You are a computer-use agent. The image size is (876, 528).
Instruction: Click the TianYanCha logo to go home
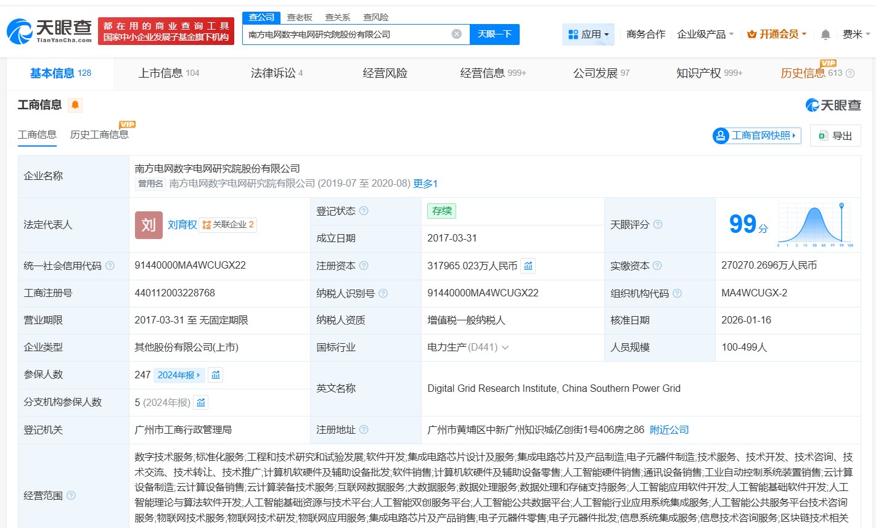49,31
